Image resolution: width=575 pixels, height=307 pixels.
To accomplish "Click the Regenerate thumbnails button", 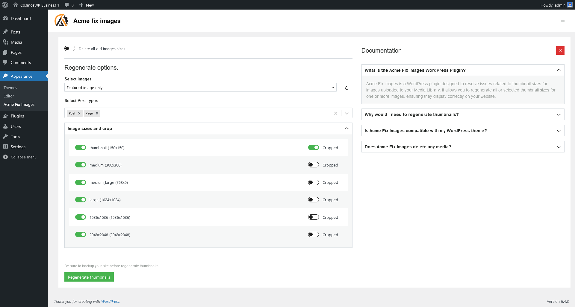I will point(89,277).
